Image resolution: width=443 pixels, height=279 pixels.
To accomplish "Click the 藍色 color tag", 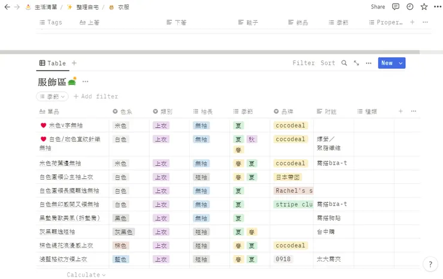I will [121, 259].
